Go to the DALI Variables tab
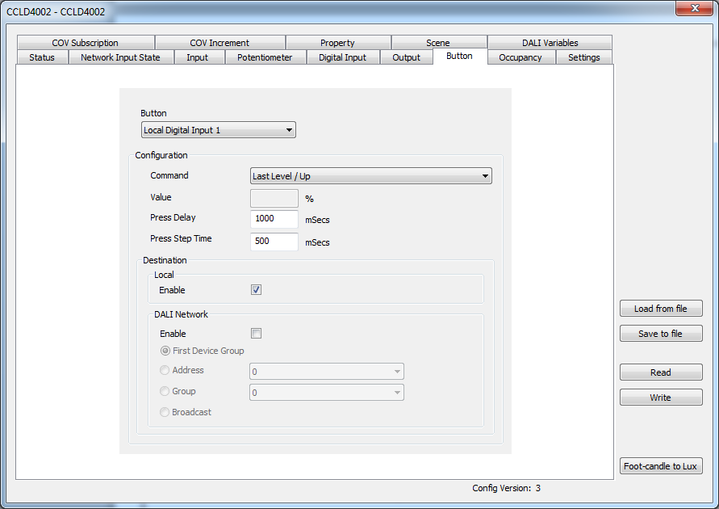 (x=550, y=43)
